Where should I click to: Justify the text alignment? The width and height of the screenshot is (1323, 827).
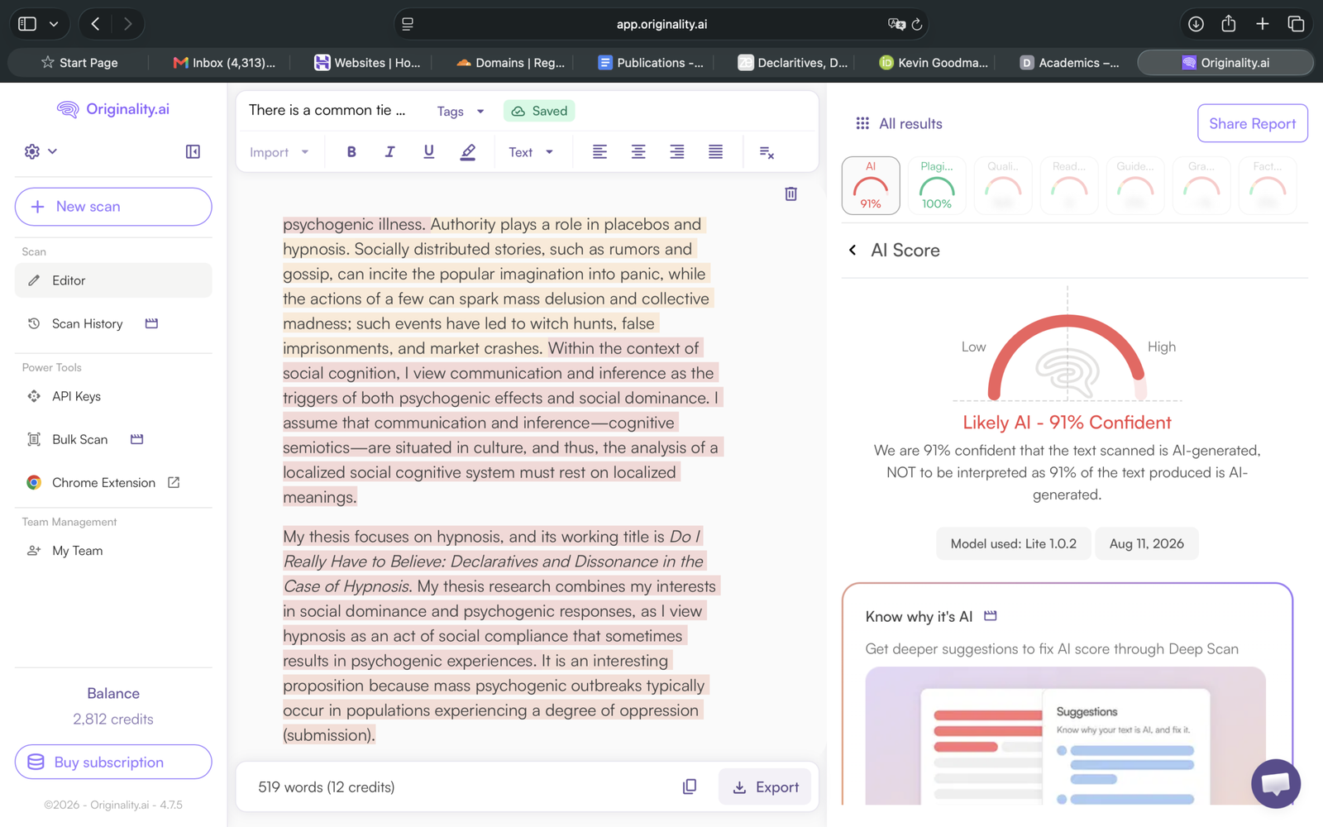pos(716,152)
